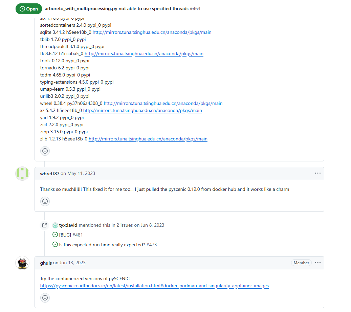Open the Tsinghua mirror link beside sqlite

coord(152,32)
